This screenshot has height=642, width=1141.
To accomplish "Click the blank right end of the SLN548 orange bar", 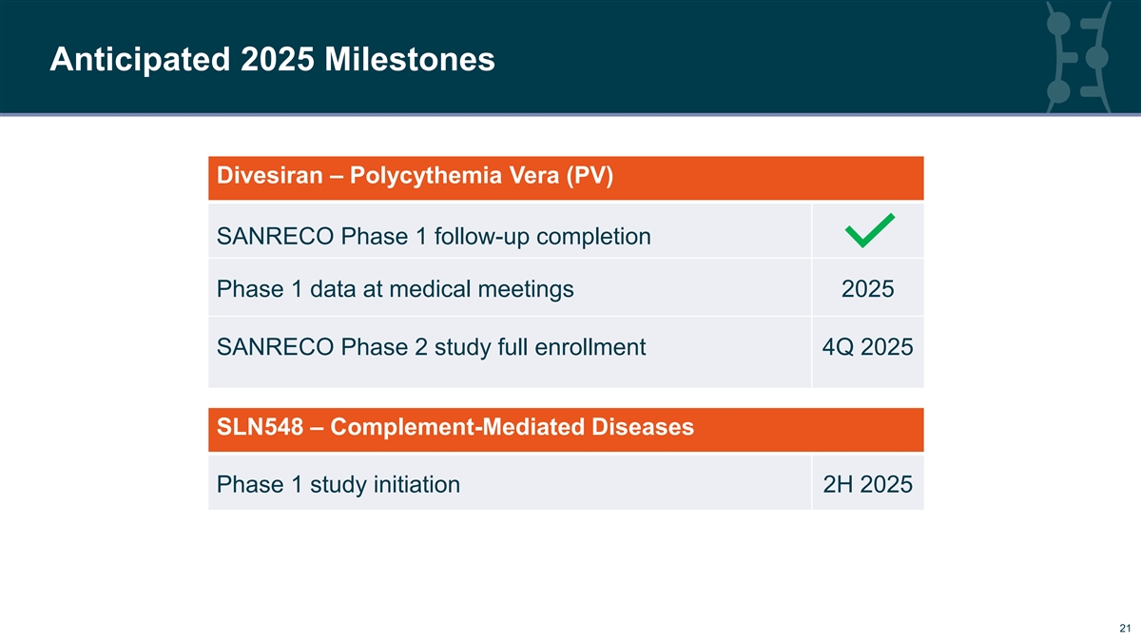I will tap(856, 429).
